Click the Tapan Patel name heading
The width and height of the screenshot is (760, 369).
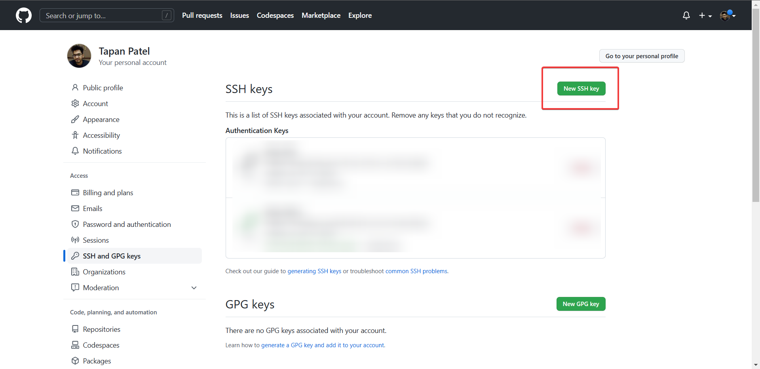(124, 51)
